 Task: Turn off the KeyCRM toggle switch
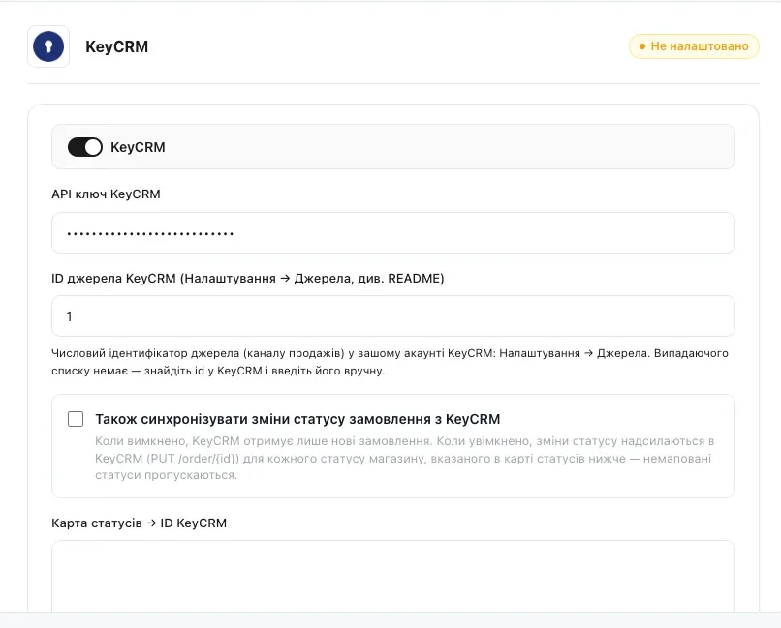85,147
